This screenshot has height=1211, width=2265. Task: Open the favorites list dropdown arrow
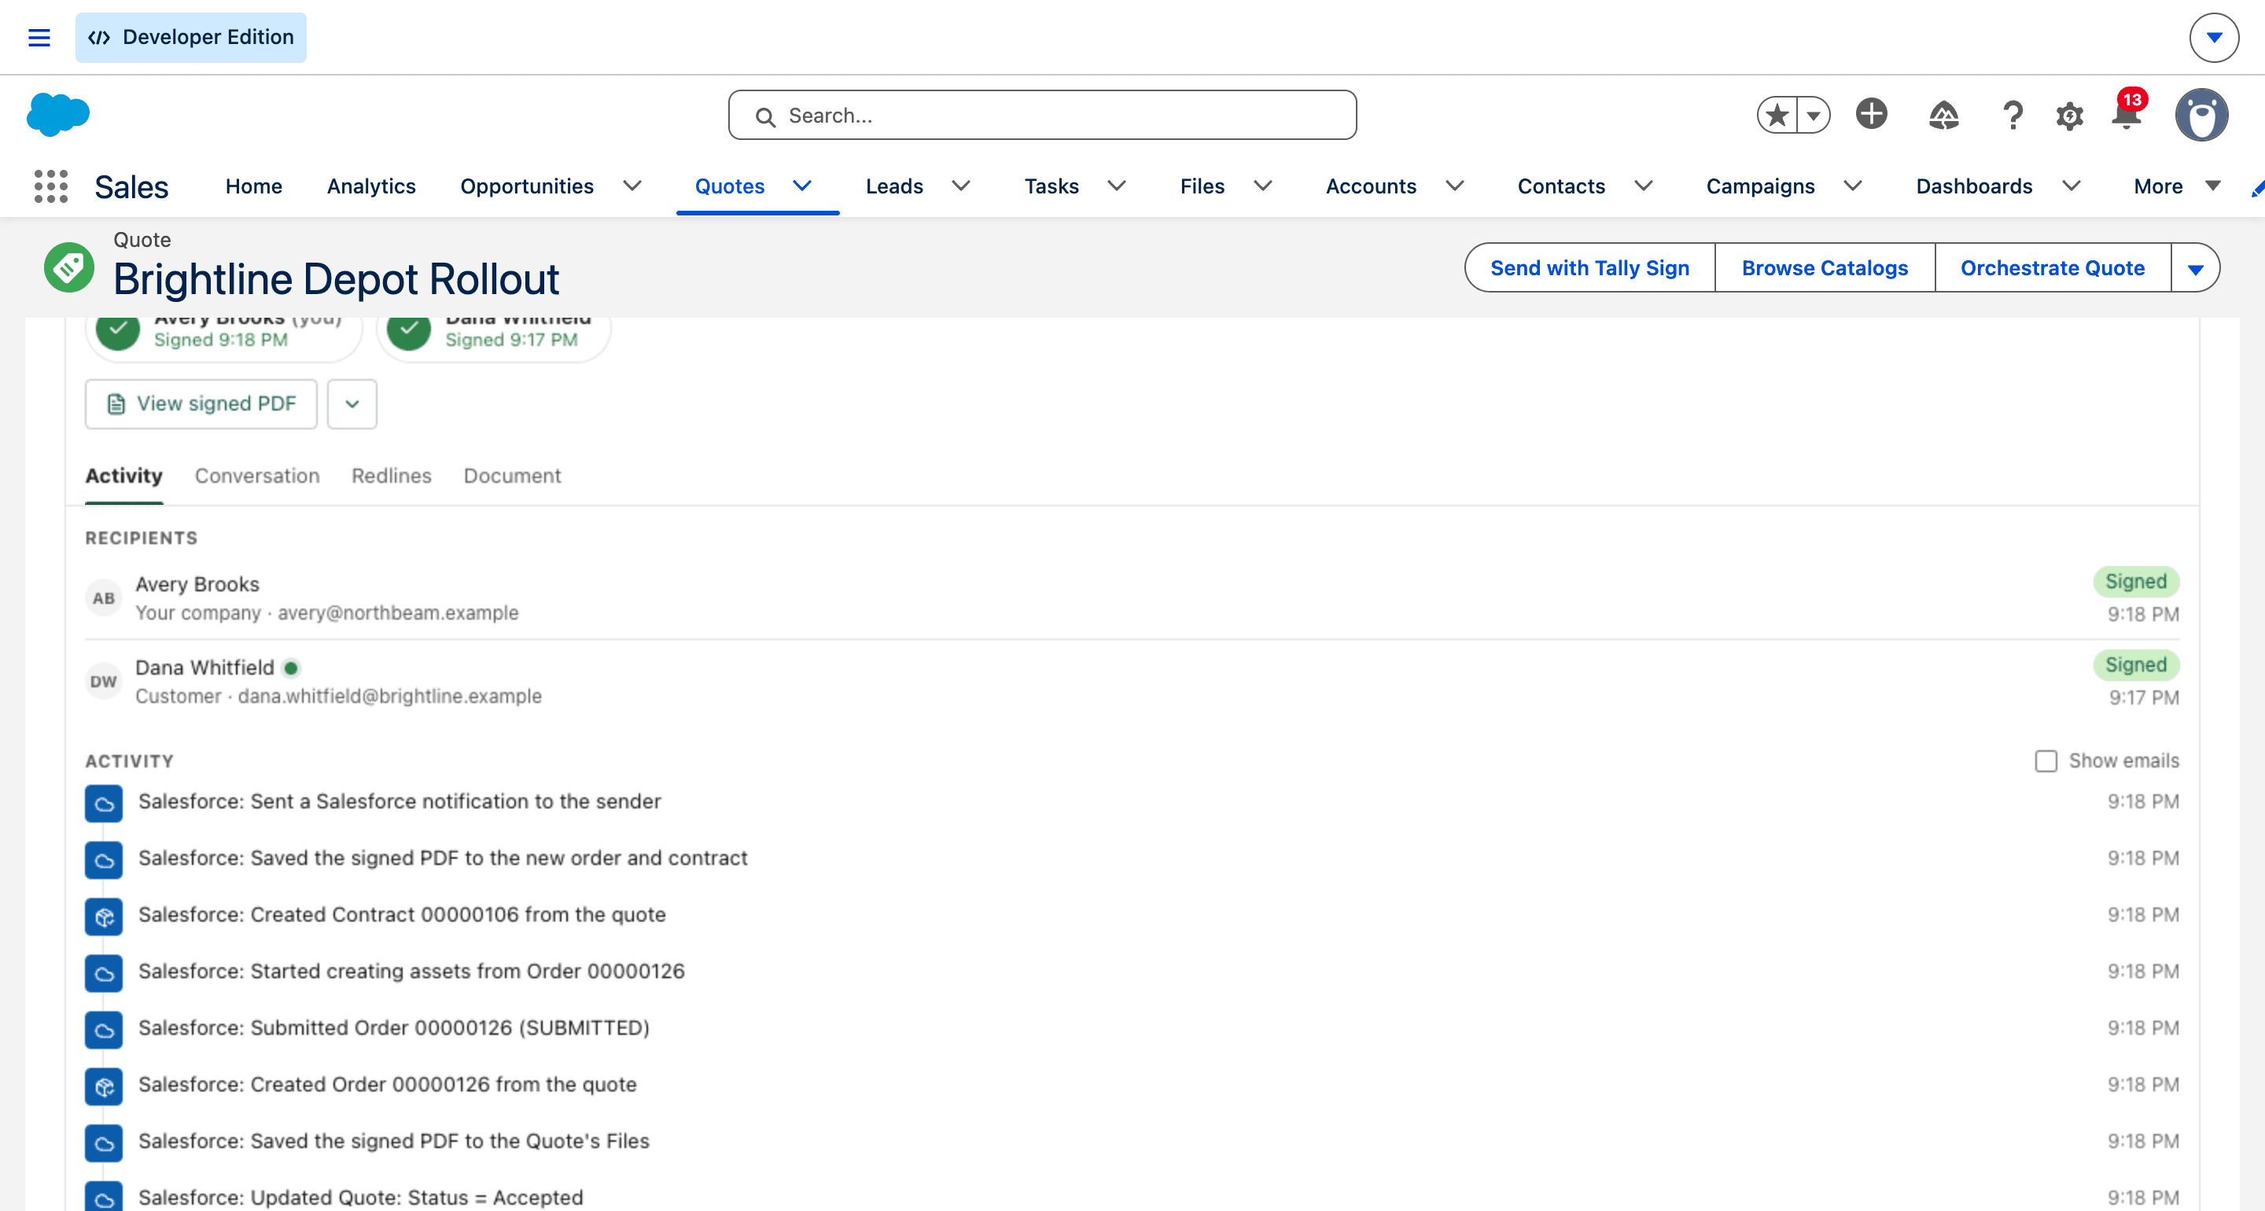coord(1813,116)
